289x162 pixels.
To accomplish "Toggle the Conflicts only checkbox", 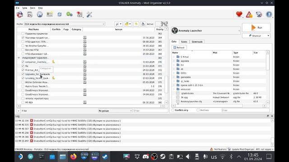I will coord(173,110).
